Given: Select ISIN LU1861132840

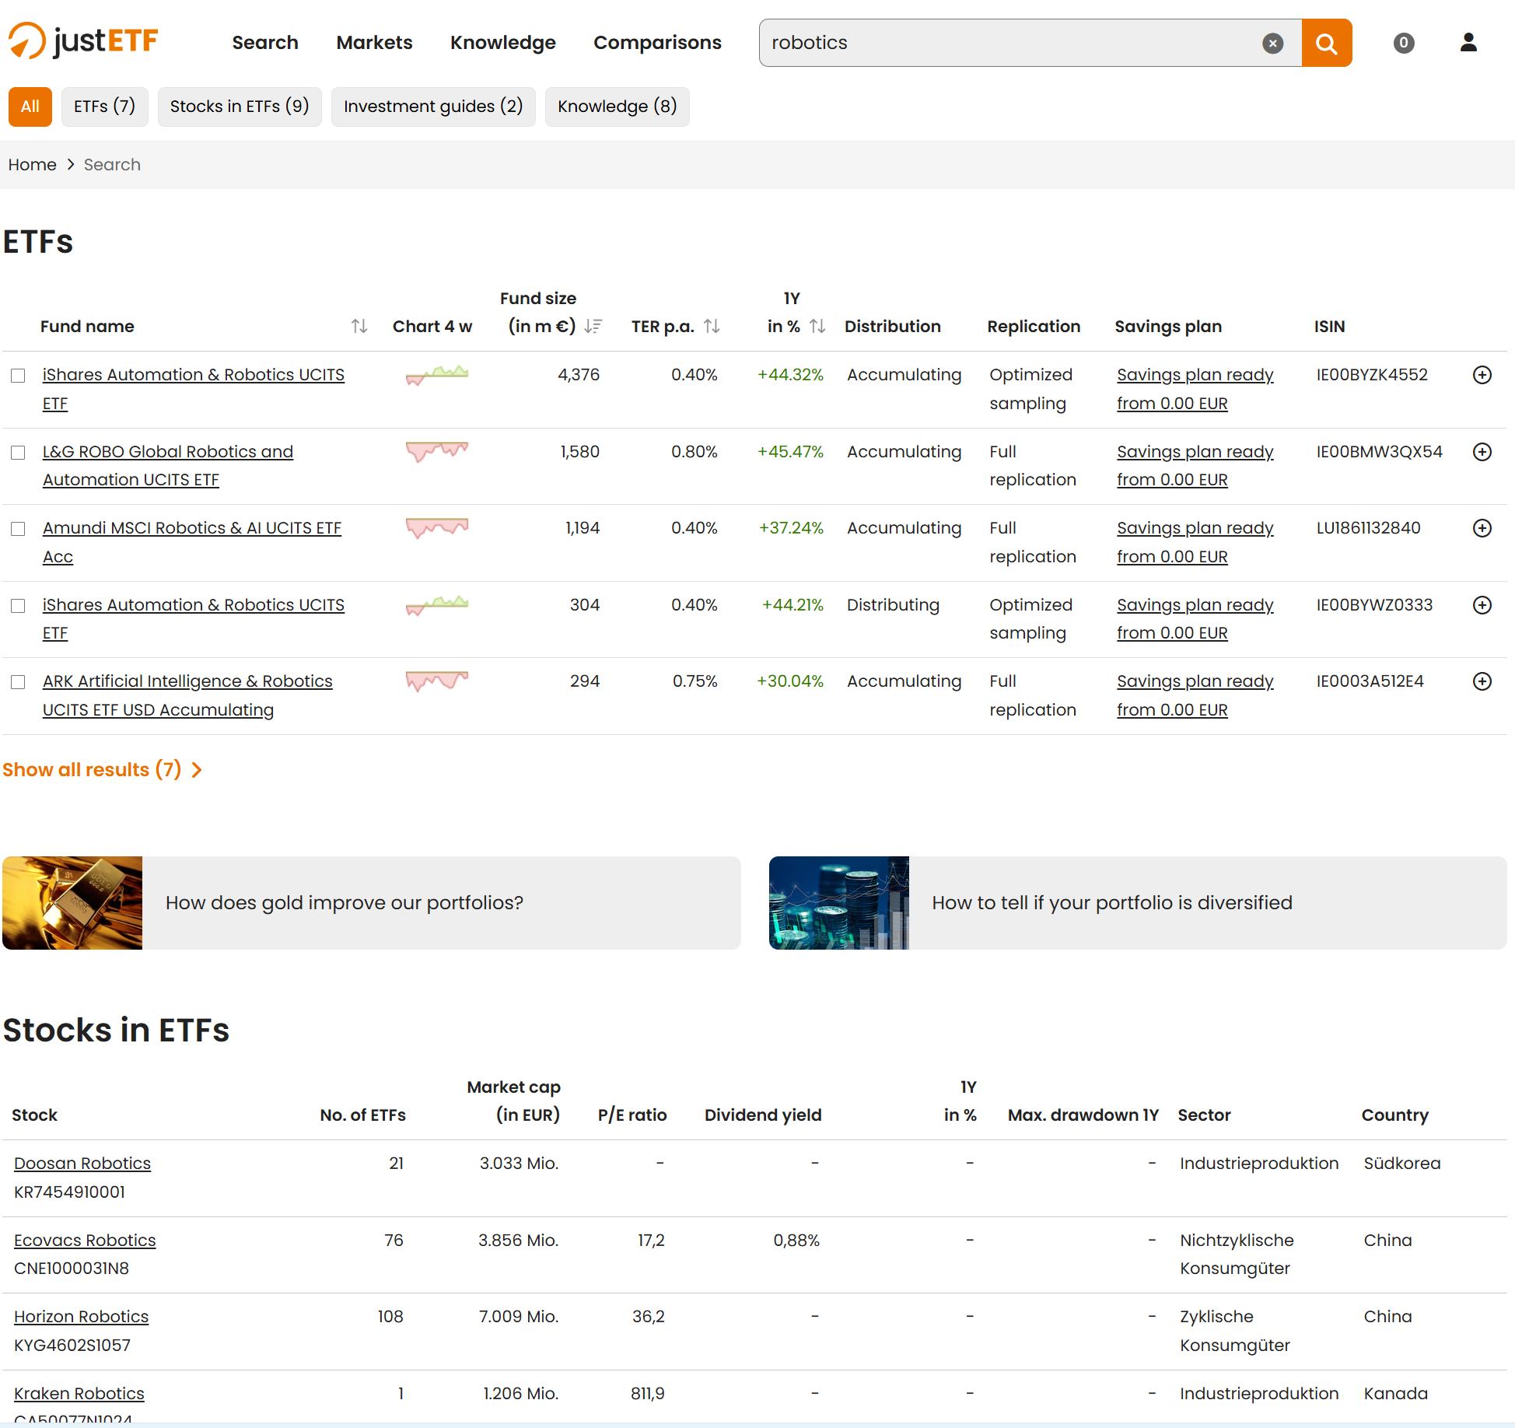Looking at the screenshot, I should pos(1369,528).
